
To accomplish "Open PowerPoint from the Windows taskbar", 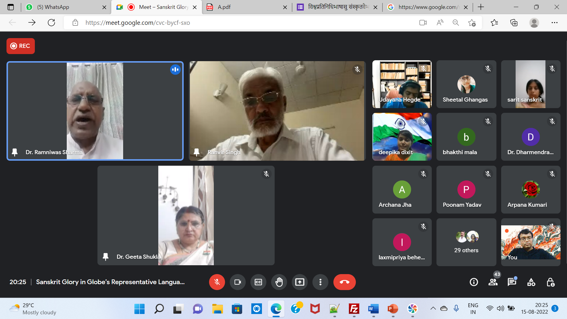I will click(x=393, y=309).
